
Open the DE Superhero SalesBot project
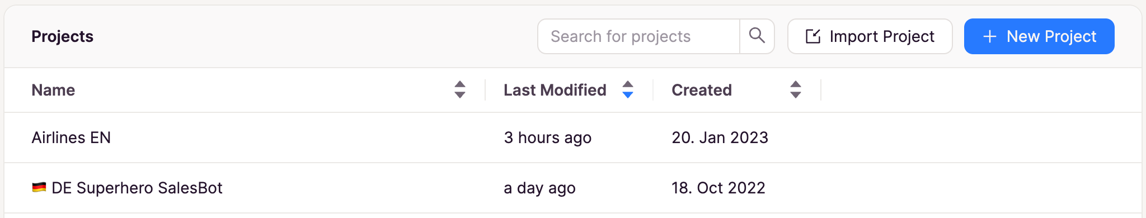pos(137,188)
